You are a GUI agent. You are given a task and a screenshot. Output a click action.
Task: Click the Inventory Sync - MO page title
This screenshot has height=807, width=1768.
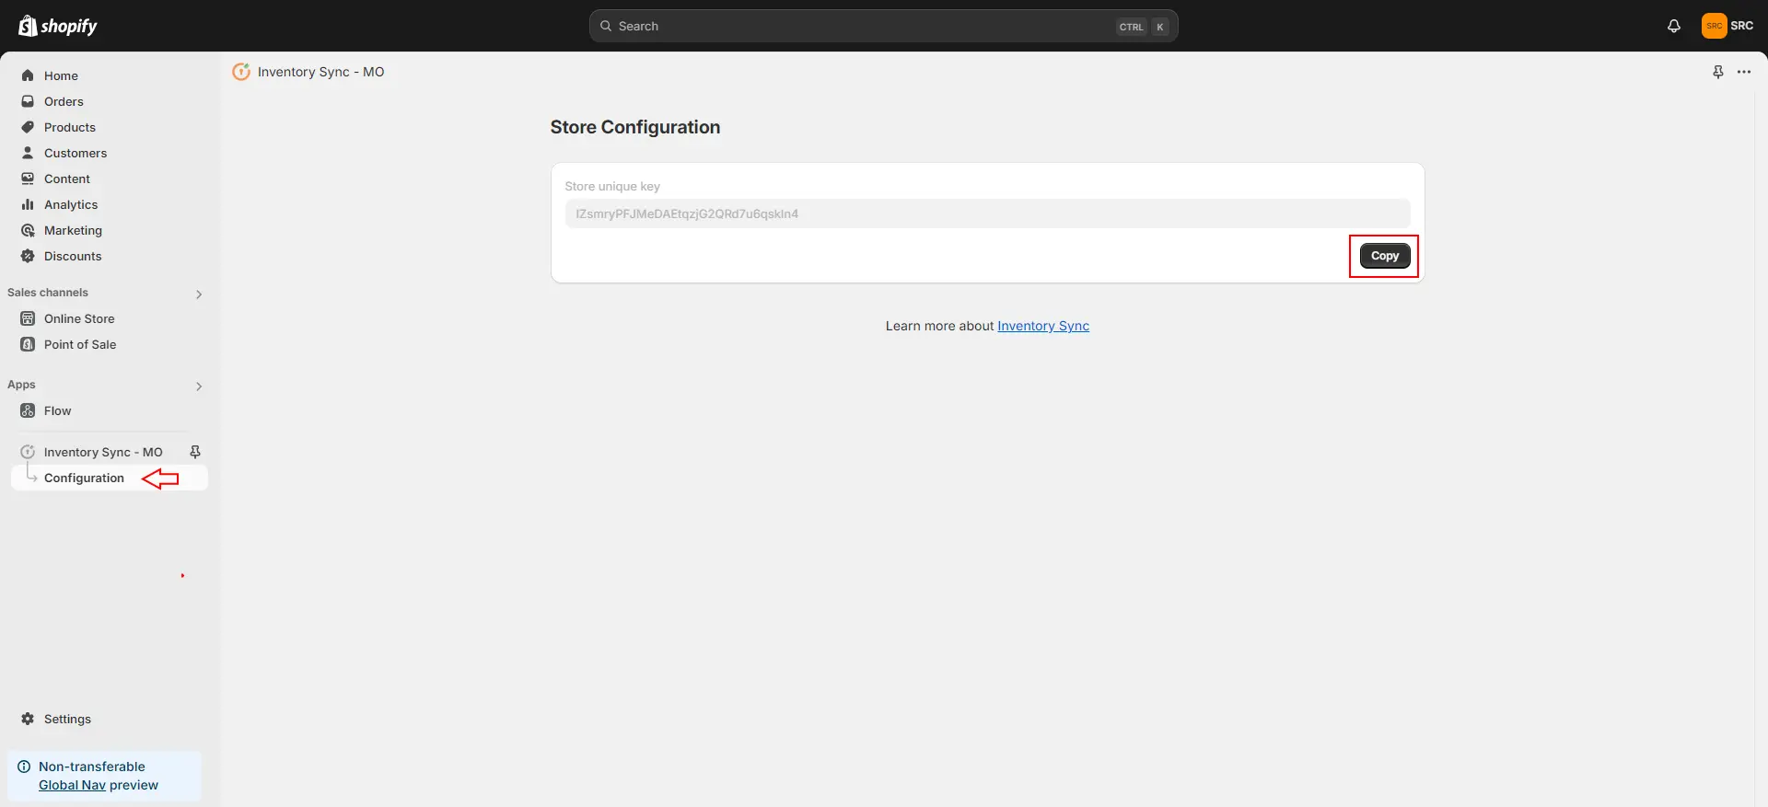point(320,72)
